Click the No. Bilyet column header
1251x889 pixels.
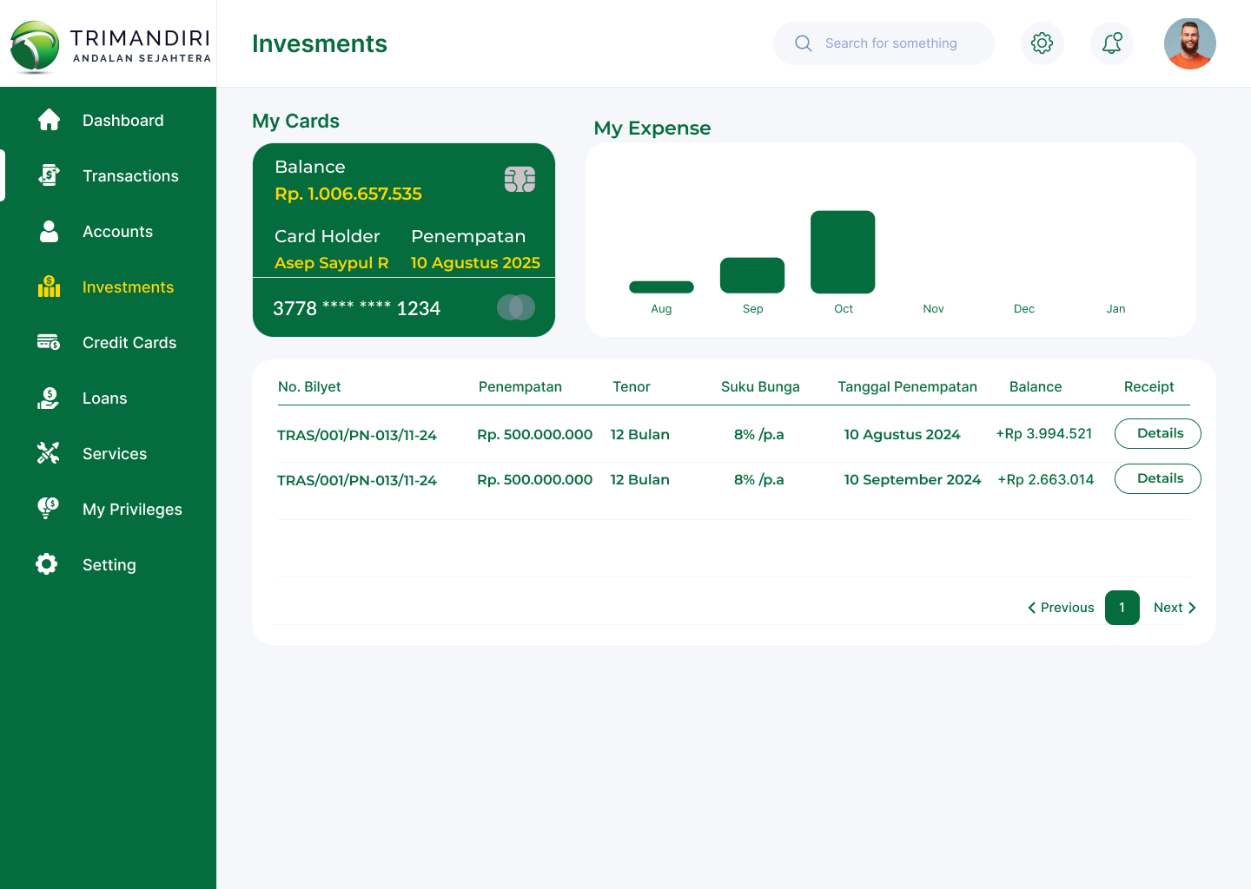click(x=309, y=386)
